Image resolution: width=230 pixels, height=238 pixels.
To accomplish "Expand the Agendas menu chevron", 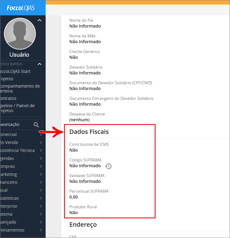I will pos(41,158).
